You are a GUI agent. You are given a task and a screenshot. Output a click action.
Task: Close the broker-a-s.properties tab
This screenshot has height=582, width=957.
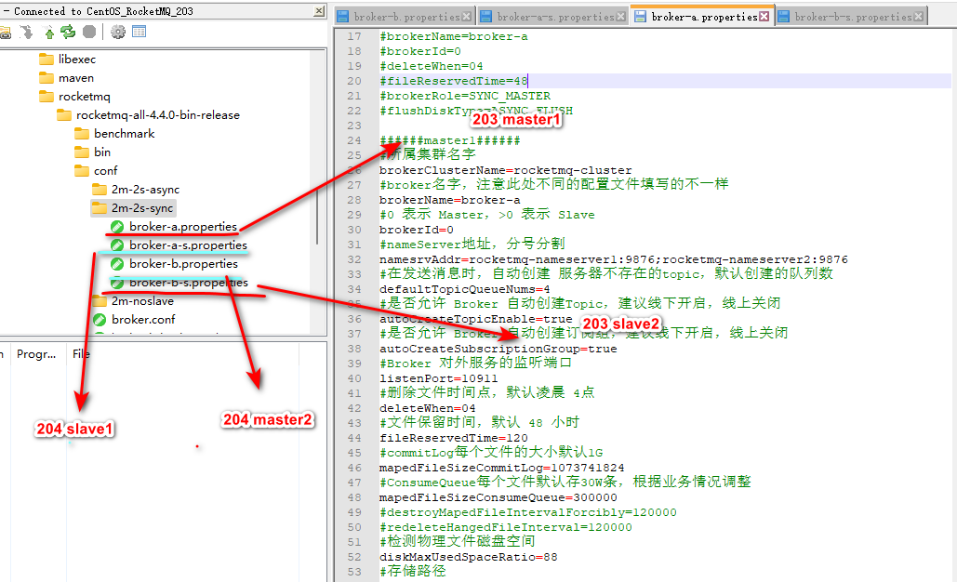click(620, 17)
